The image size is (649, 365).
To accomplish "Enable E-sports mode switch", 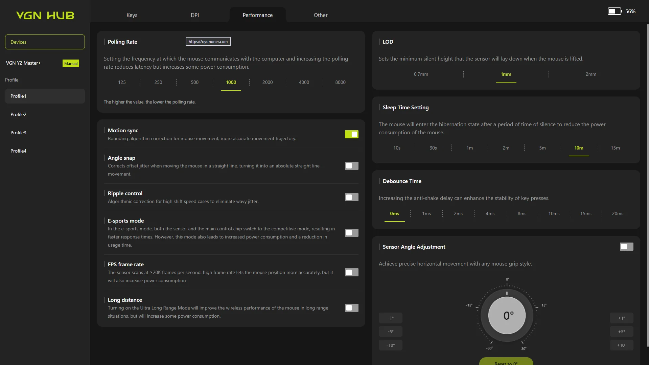I will [351, 233].
